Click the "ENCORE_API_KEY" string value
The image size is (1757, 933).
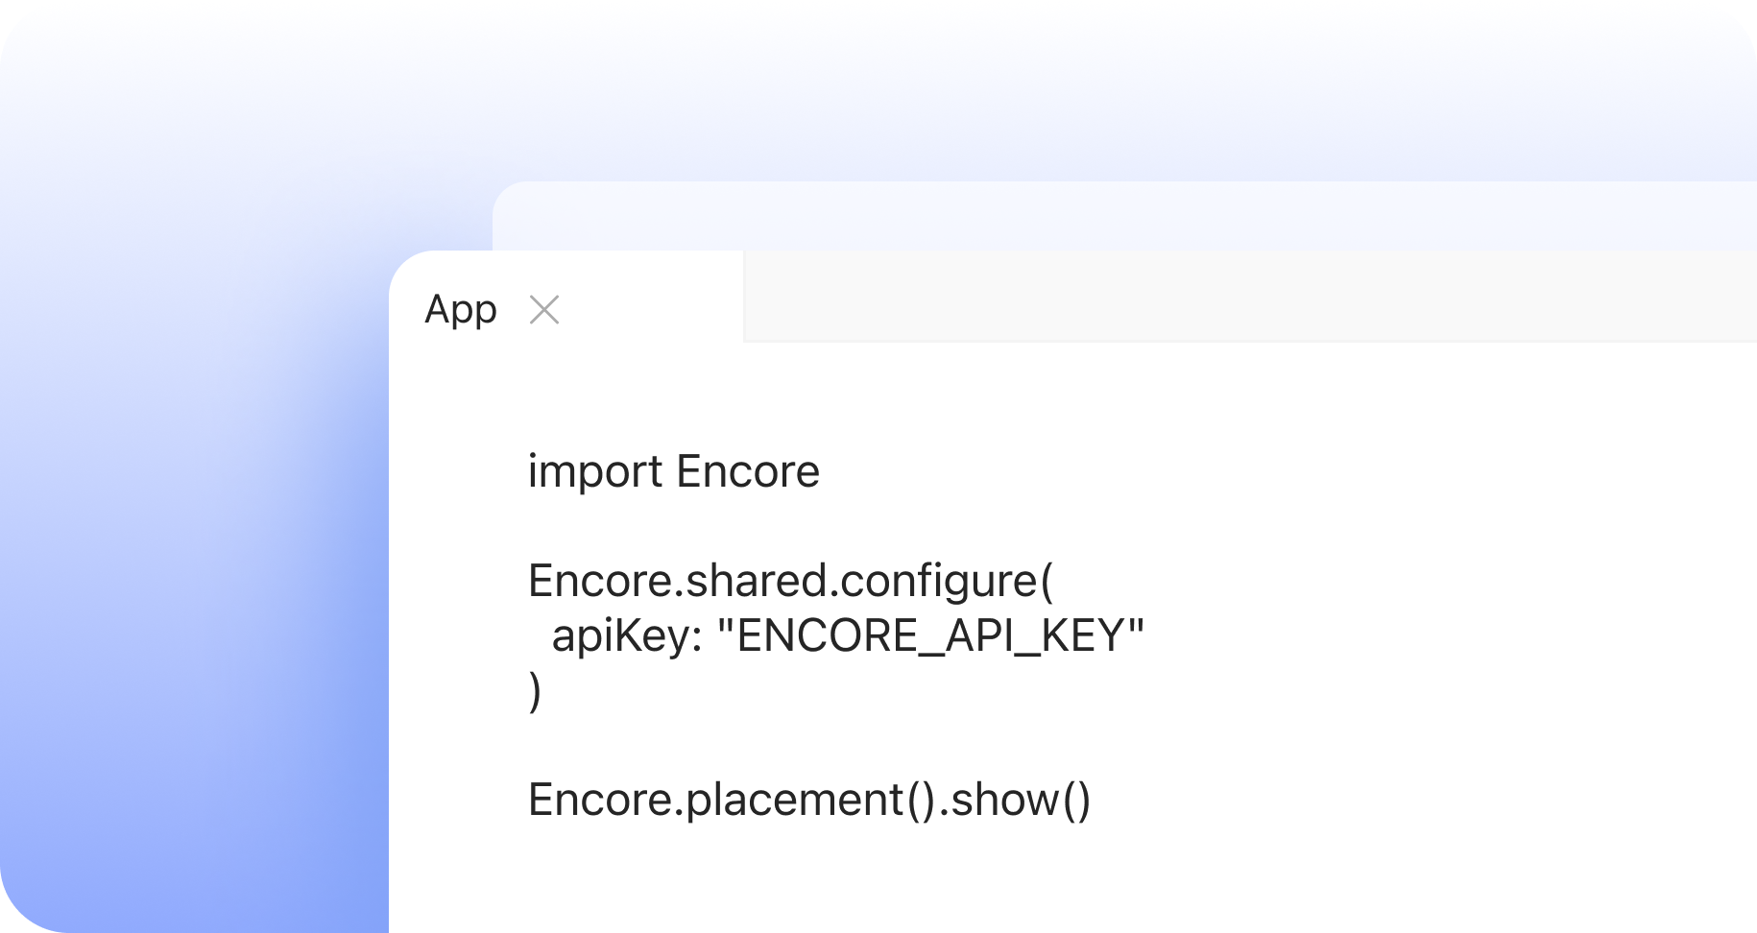(931, 635)
